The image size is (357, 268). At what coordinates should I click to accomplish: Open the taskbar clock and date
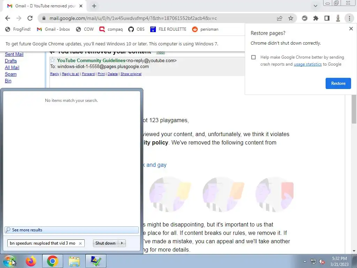[340, 261]
